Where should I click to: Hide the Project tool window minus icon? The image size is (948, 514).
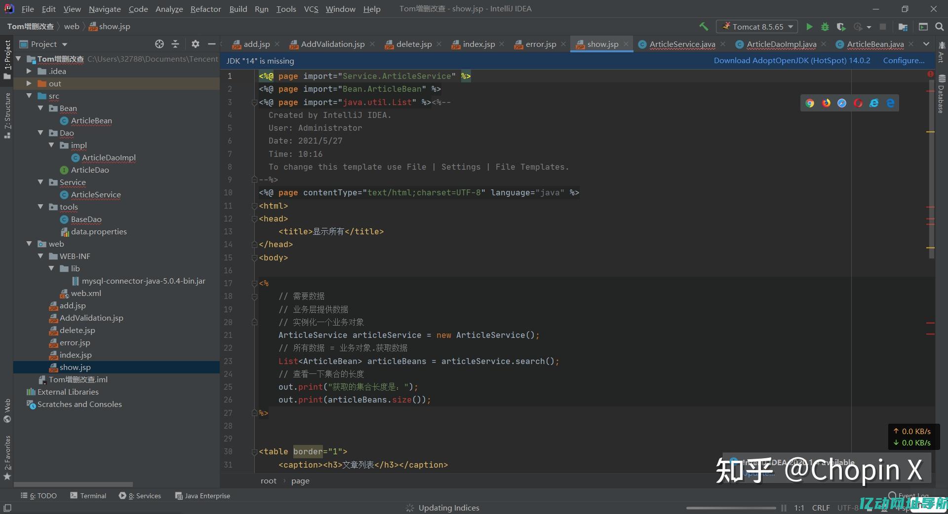(x=212, y=44)
